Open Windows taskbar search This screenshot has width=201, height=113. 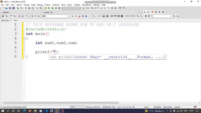point(8,111)
